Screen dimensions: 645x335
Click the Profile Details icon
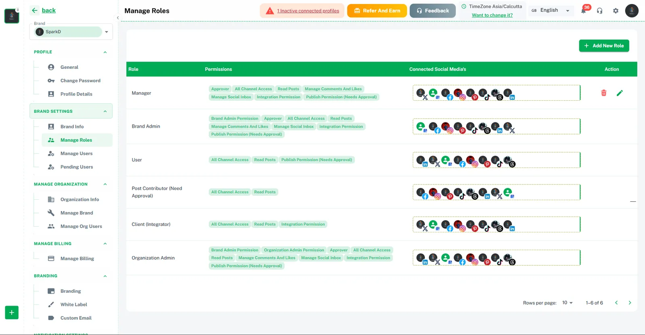pyautogui.click(x=51, y=94)
